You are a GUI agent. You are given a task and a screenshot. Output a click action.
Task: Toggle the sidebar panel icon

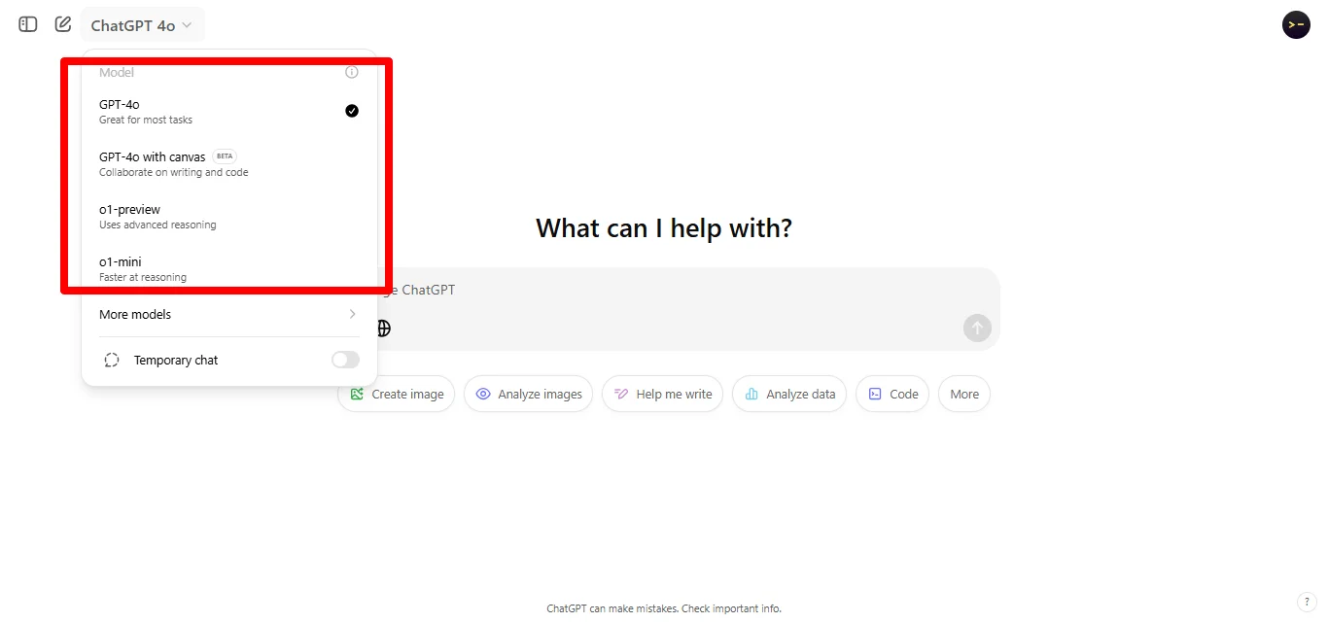28,24
